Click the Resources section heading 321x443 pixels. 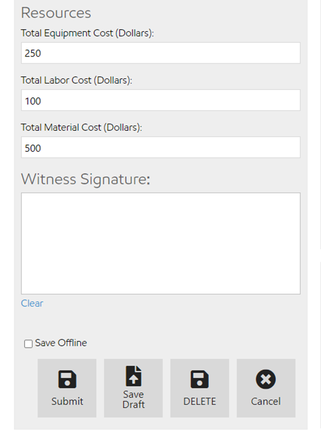coord(56,13)
